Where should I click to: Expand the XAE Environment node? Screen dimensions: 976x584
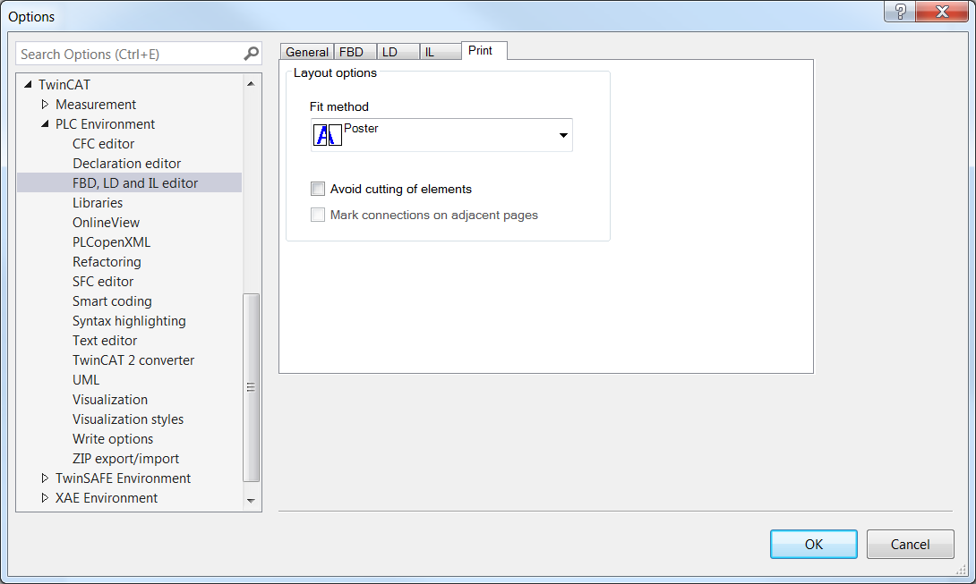[x=45, y=497]
